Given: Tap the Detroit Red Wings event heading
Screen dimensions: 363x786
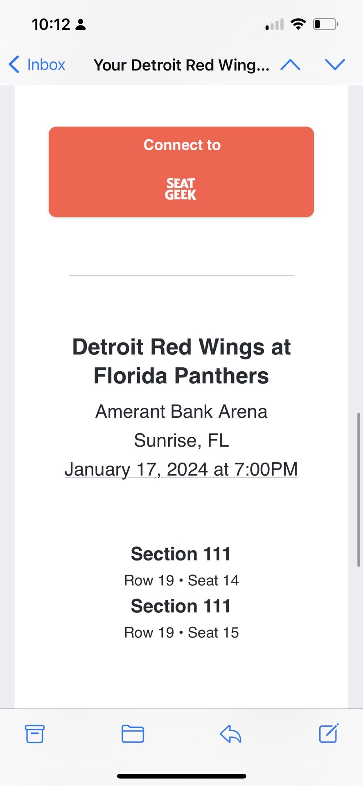Looking at the screenshot, I should point(181,361).
